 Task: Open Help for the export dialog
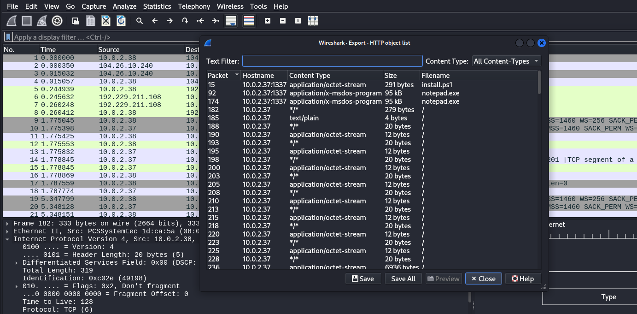[x=523, y=278]
